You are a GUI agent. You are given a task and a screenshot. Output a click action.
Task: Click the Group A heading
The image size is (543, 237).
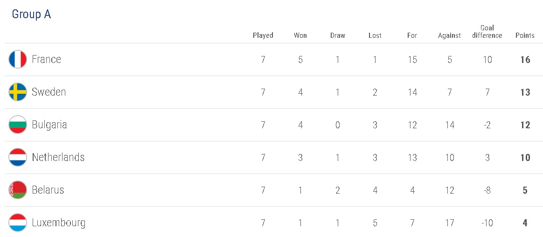pyautogui.click(x=31, y=14)
